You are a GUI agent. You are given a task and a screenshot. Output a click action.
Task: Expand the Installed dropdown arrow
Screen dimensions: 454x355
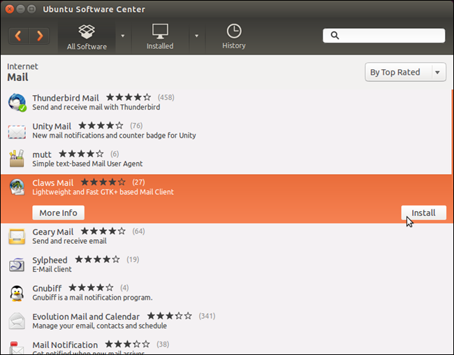[x=196, y=36]
